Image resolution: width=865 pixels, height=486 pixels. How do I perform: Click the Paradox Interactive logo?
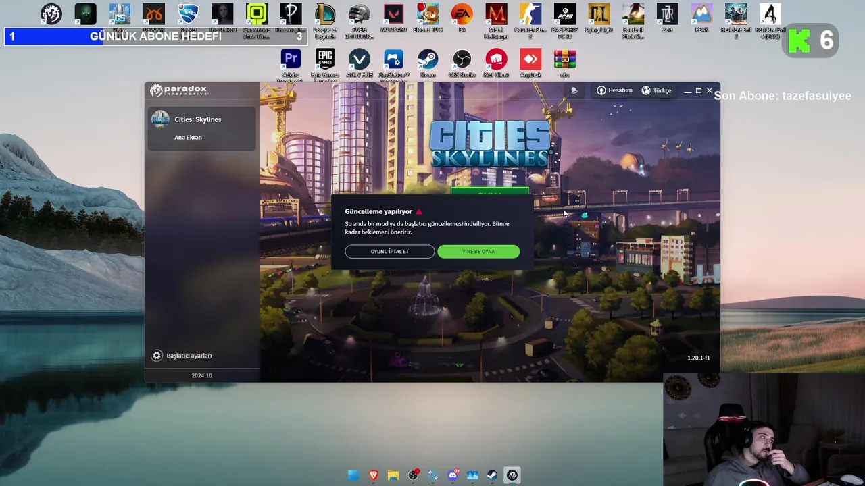[179, 90]
